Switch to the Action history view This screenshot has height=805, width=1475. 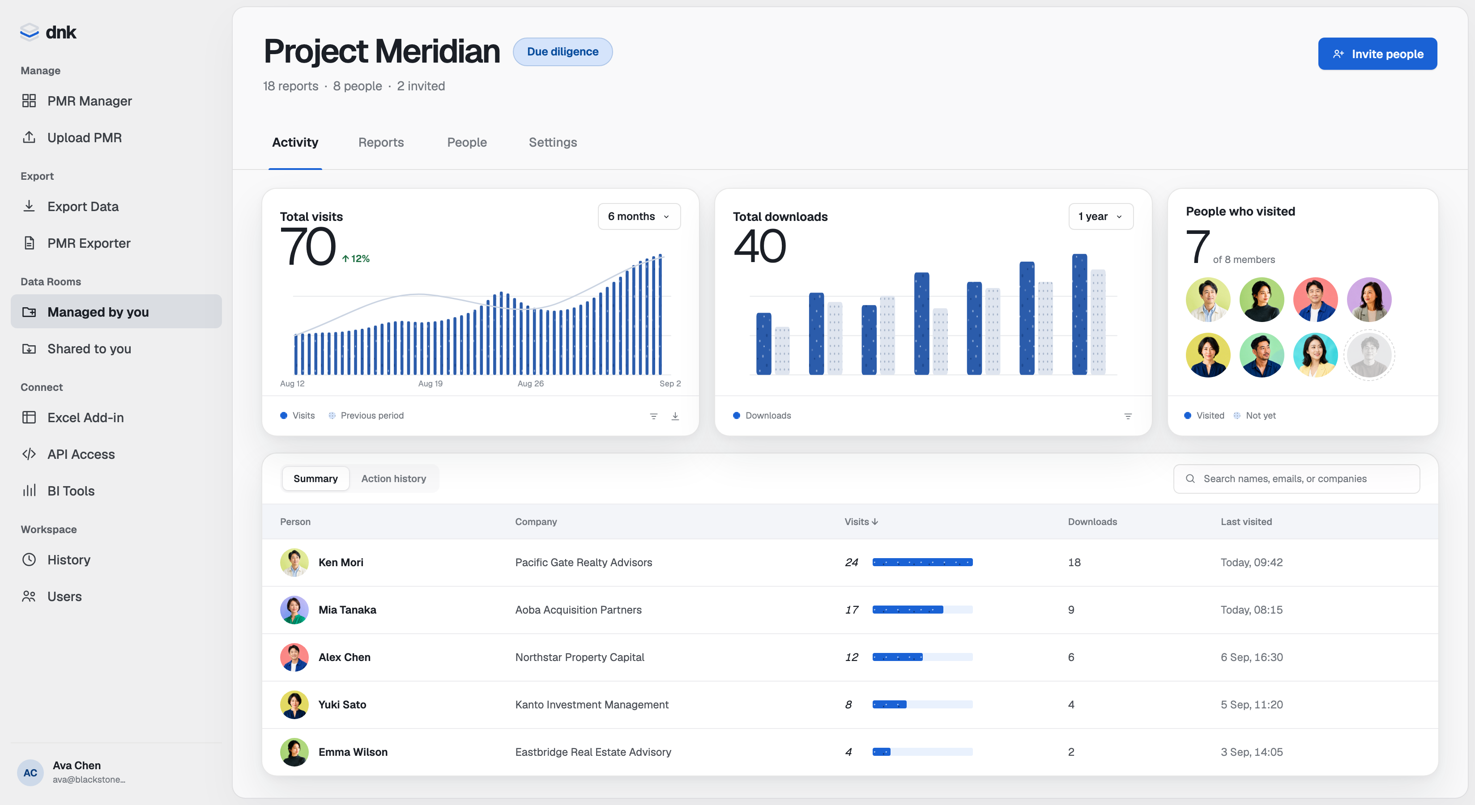click(x=393, y=479)
